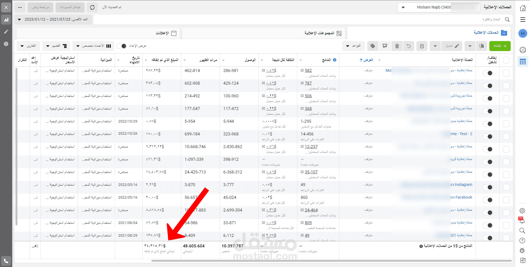
Task: Open the Facebook campaign name link
Action: click(461, 197)
